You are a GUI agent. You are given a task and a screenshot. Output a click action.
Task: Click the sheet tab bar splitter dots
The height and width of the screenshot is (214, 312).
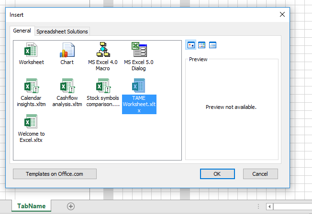click(x=258, y=206)
